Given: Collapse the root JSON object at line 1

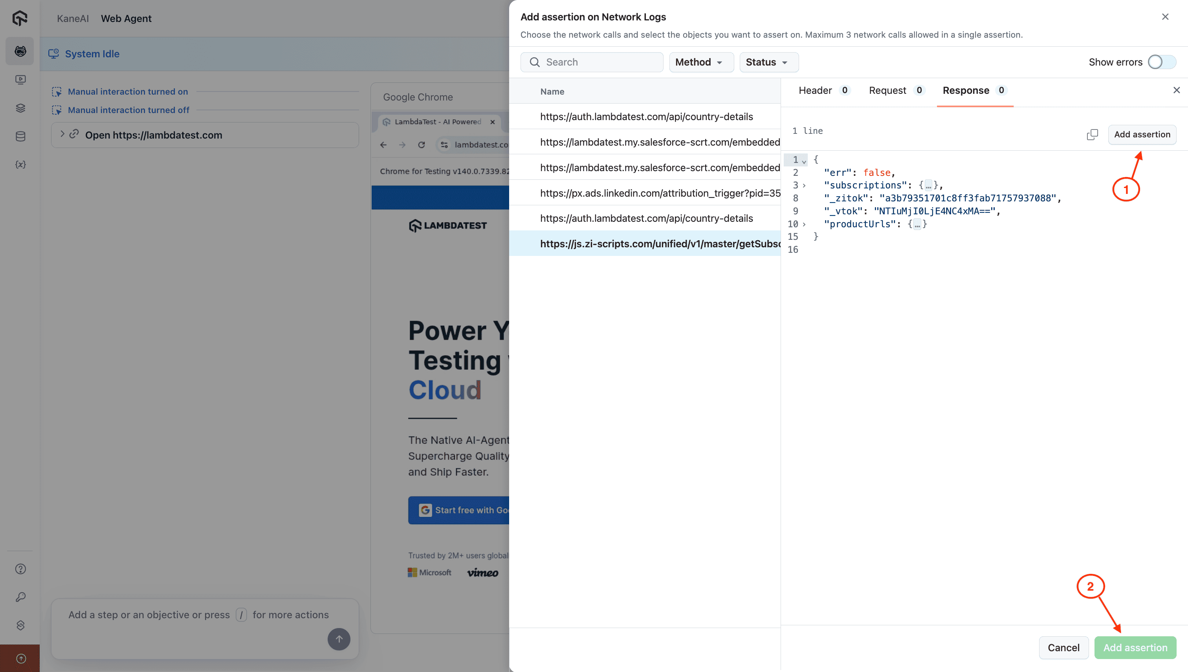Looking at the screenshot, I should point(804,161).
